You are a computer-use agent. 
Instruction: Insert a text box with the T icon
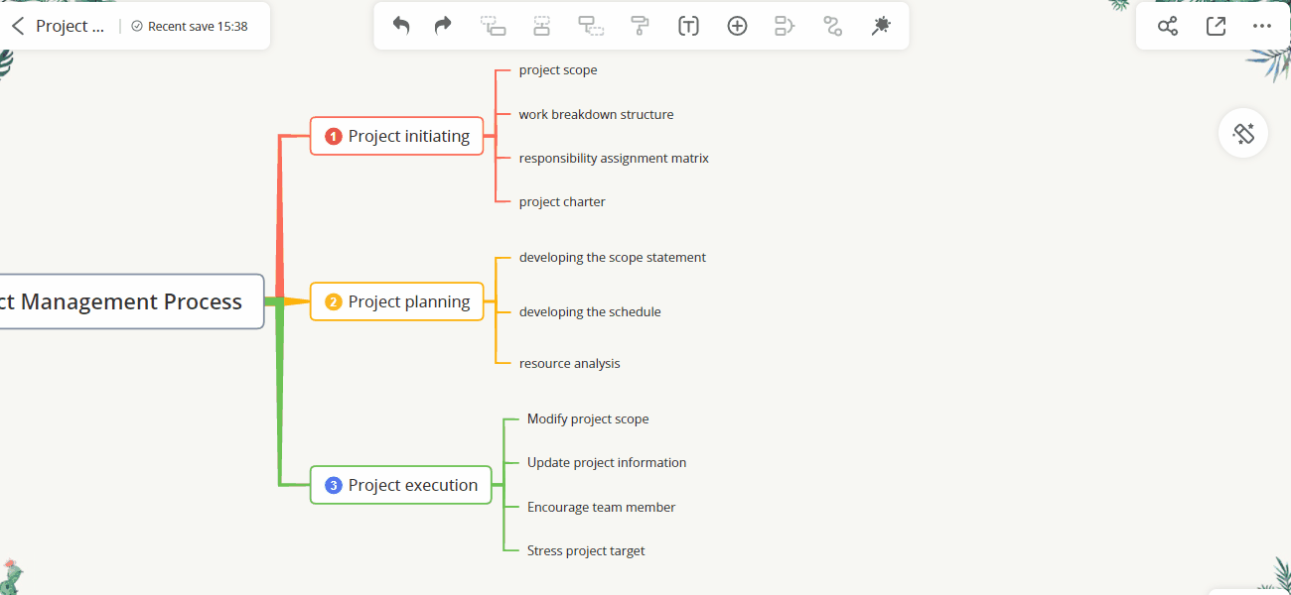tap(688, 26)
